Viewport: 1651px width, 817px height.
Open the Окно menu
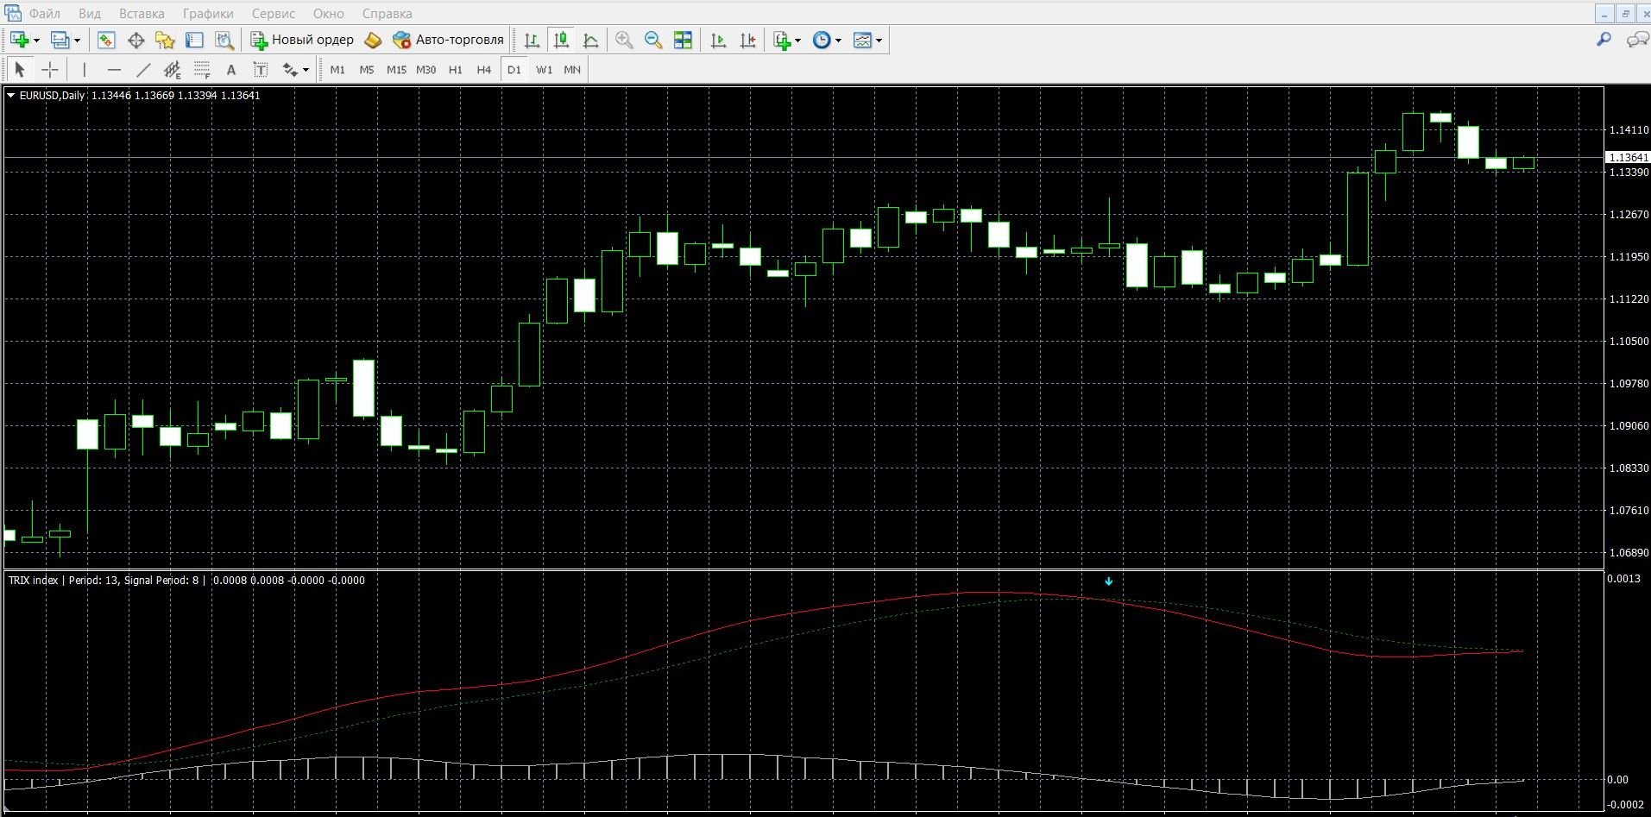(329, 14)
